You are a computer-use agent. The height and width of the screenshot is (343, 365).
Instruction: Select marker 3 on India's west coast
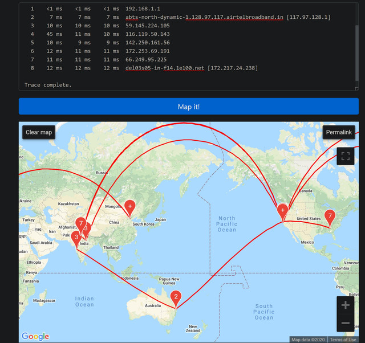pos(76,236)
